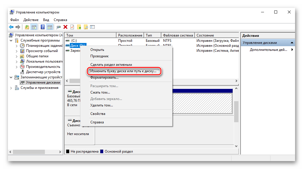
Task: Click the Просмотр событий icon
Action: [x=22, y=51]
